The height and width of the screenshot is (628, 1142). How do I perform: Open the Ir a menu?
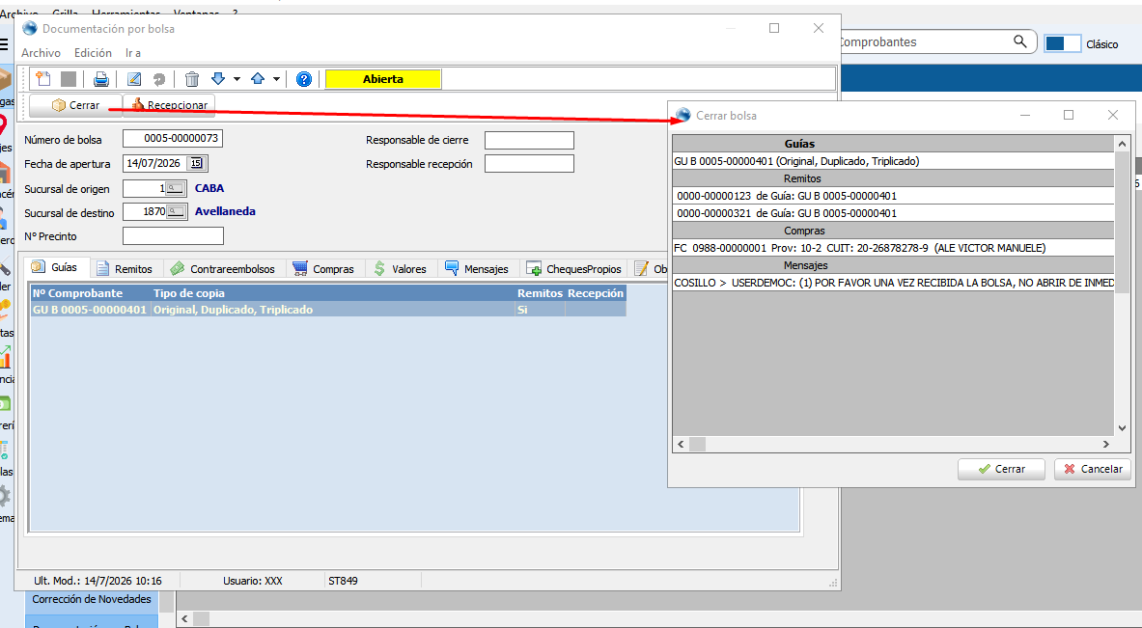(132, 53)
